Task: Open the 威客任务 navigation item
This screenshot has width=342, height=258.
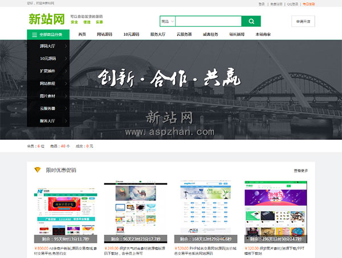Action: [x=210, y=34]
